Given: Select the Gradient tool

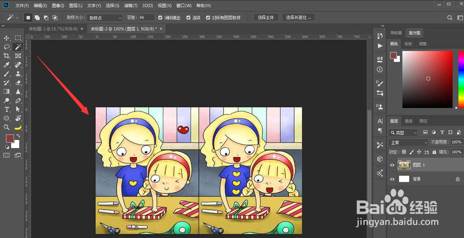Looking at the screenshot, I should [x=7, y=91].
